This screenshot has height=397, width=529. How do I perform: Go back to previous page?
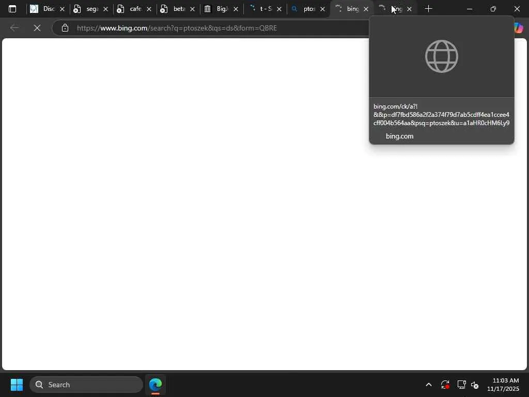(14, 28)
